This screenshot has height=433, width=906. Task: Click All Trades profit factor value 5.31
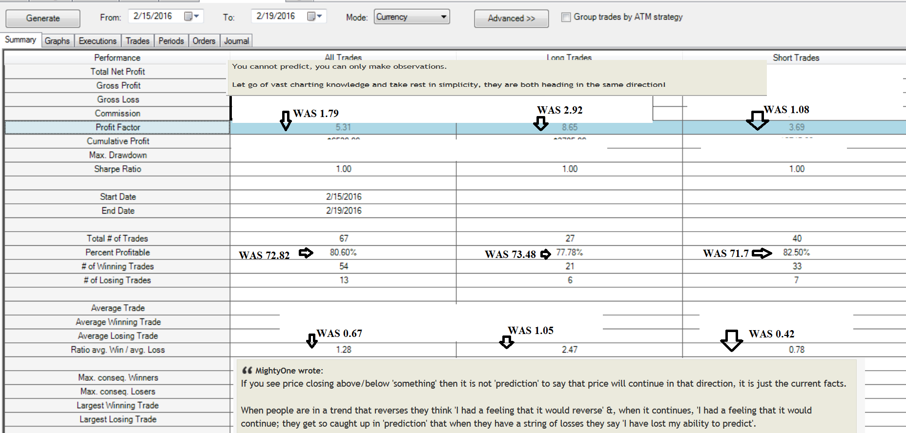click(343, 127)
